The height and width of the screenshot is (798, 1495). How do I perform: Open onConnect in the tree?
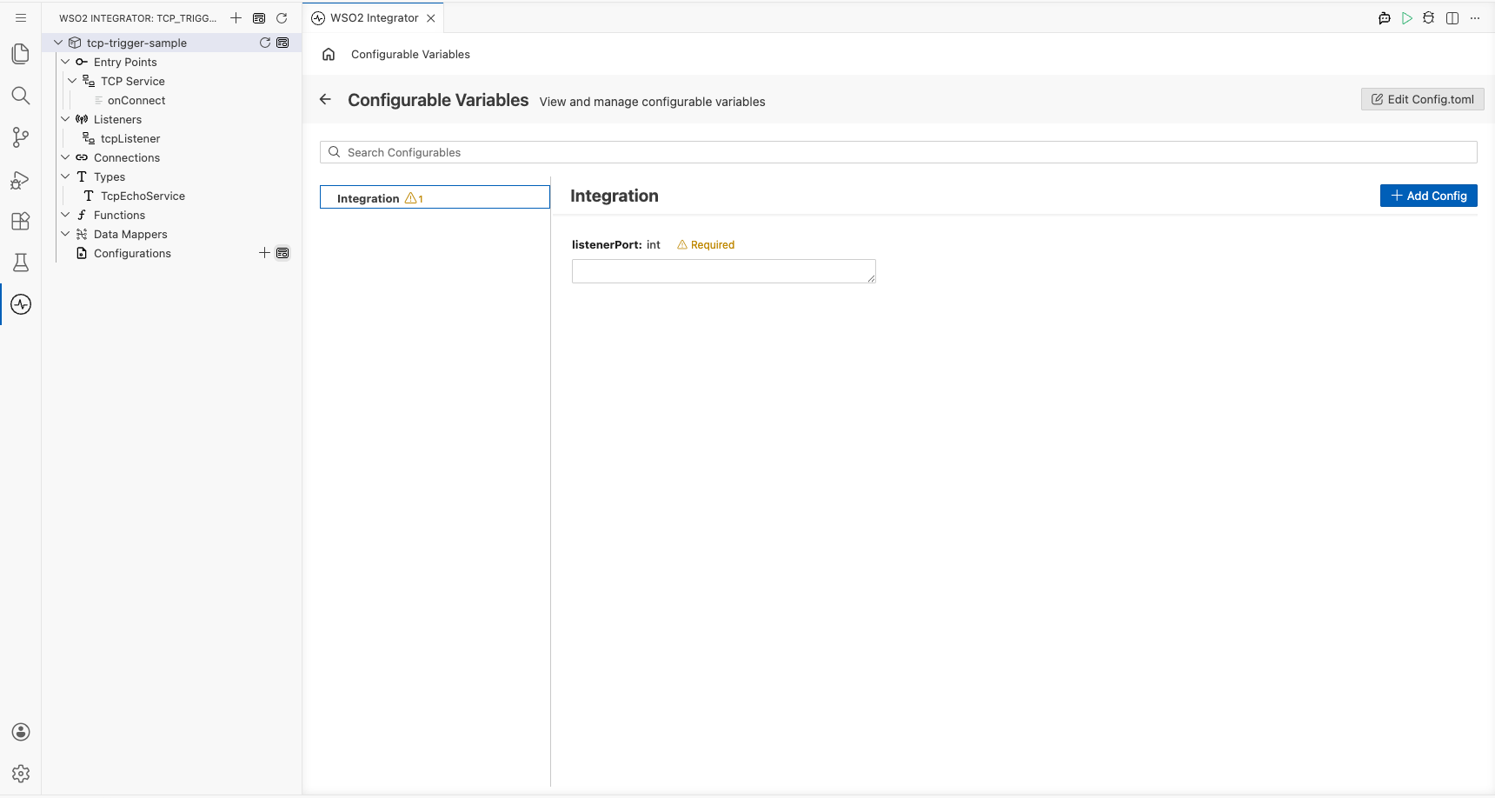[136, 100]
